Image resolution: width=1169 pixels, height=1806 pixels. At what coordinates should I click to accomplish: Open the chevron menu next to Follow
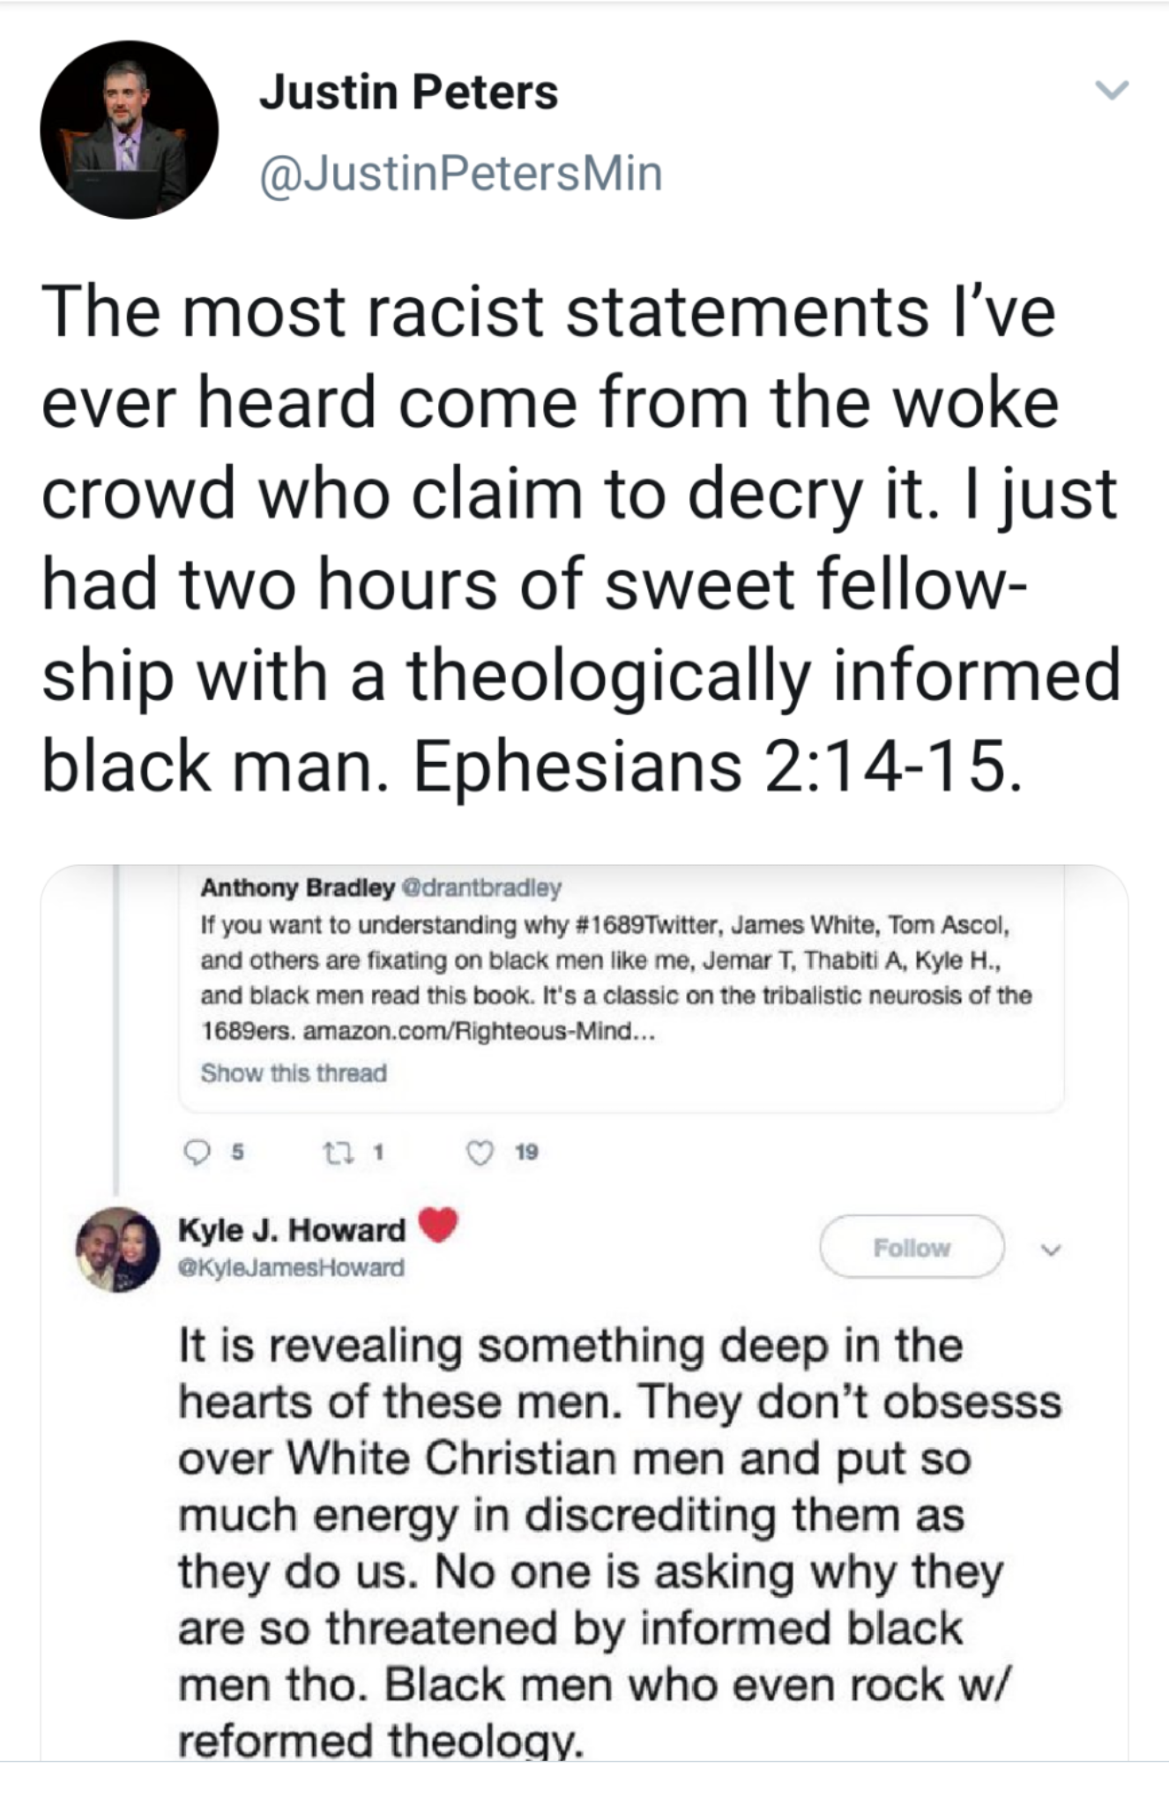[1048, 1249]
